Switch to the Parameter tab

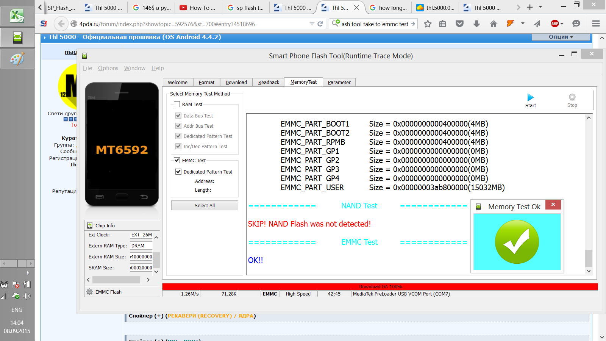pos(339,82)
